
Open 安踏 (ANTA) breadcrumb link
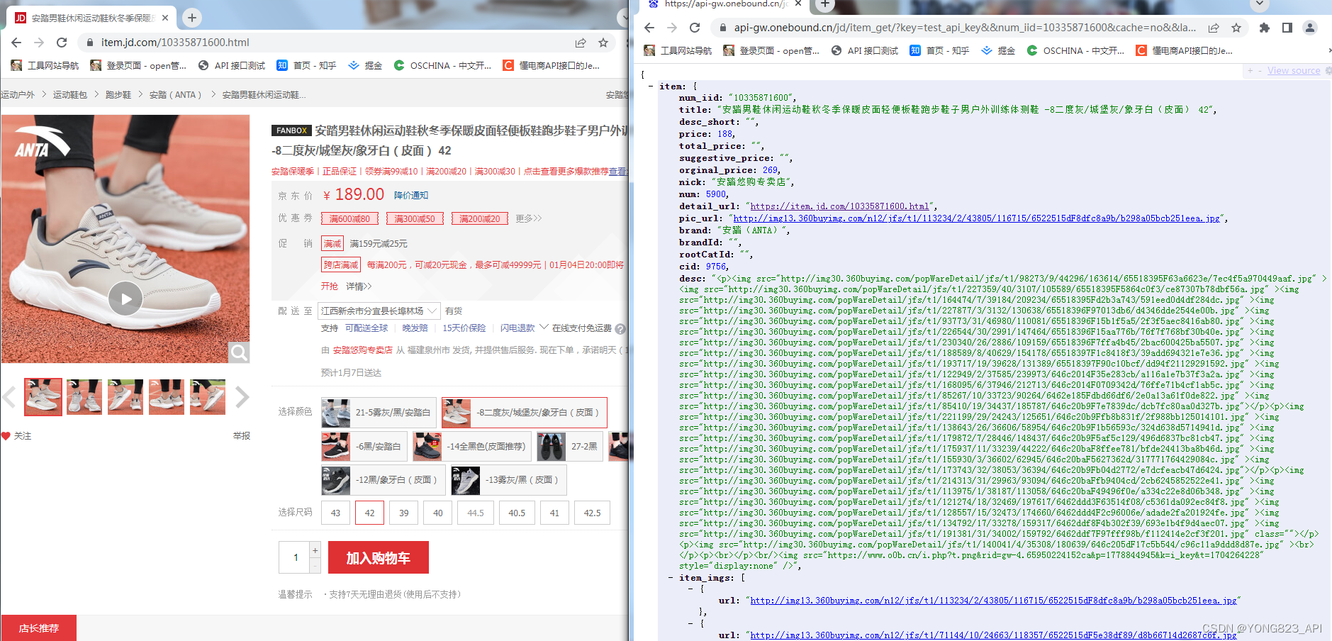pyautogui.click(x=175, y=95)
